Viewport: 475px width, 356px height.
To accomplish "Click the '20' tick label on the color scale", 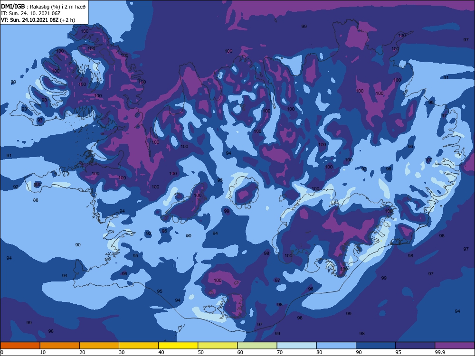I will click(82, 352).
